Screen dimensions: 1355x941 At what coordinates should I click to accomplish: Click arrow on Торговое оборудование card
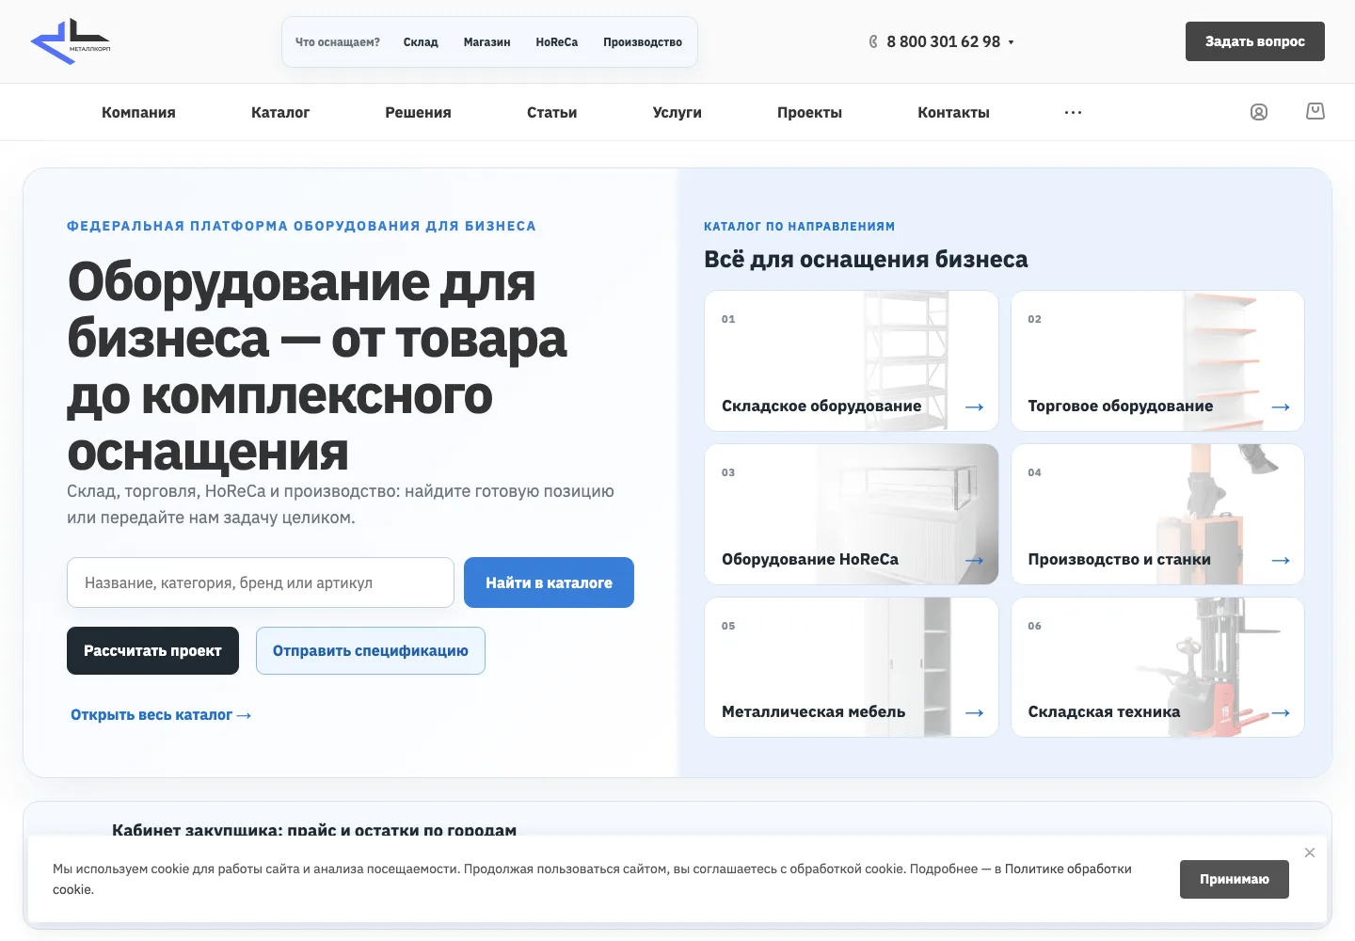pos(1281,407)
